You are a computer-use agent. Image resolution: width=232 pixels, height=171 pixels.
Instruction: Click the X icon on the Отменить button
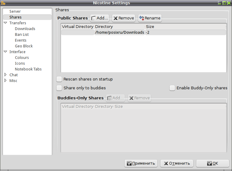pyautogui.click(x=166, y=163)
